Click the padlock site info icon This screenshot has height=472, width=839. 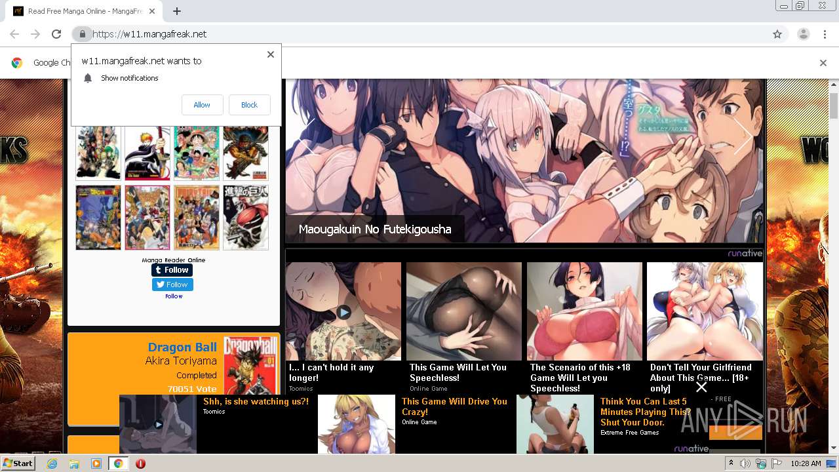tap(82, 34)
